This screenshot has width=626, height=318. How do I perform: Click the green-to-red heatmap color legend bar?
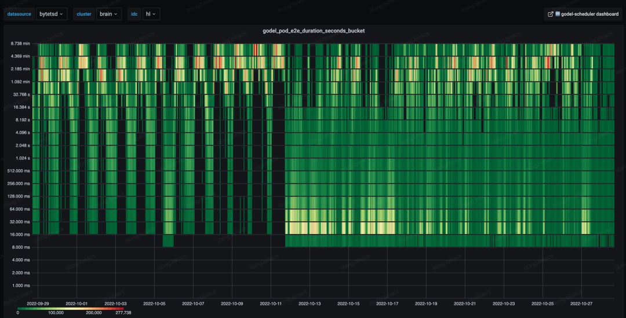71,308
